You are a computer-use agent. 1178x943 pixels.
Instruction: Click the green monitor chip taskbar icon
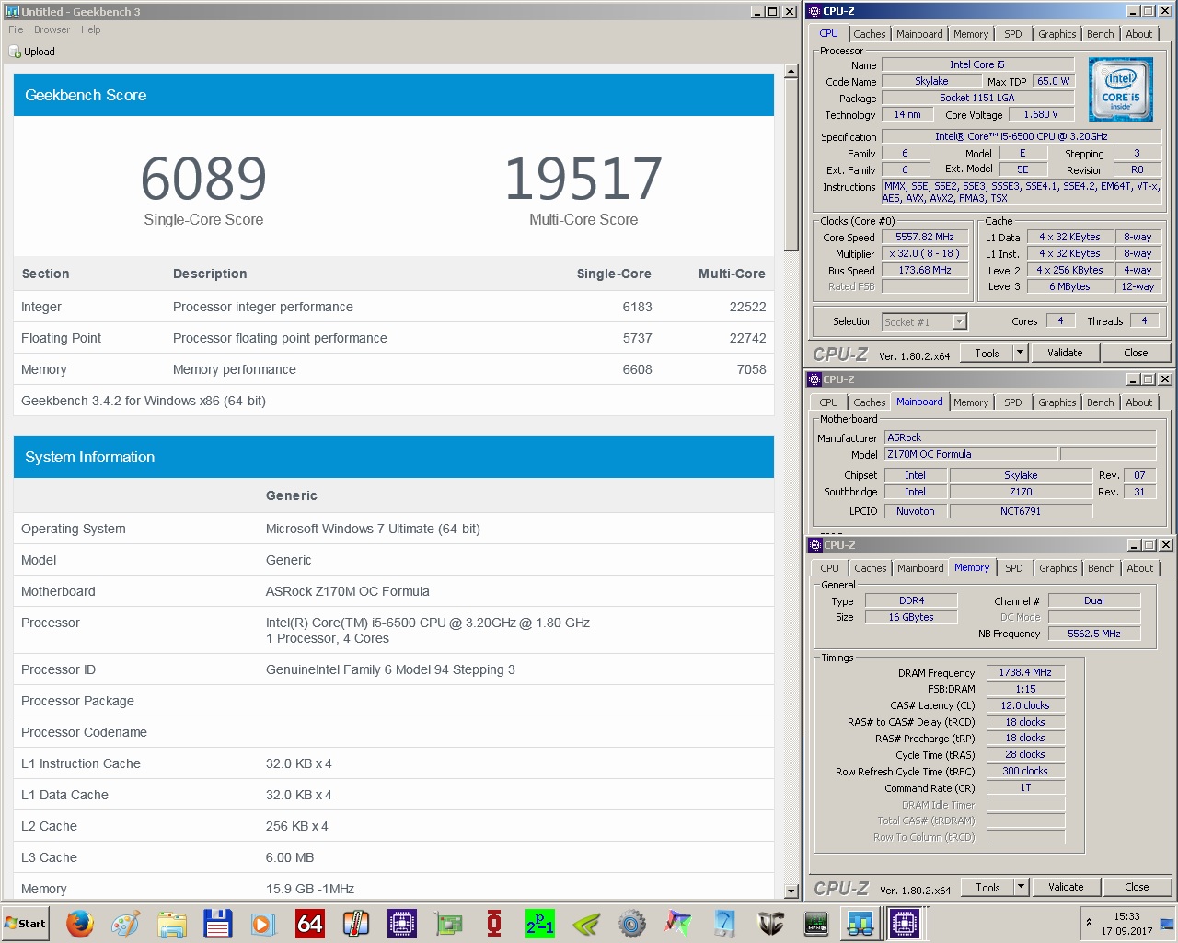(816, 923)
